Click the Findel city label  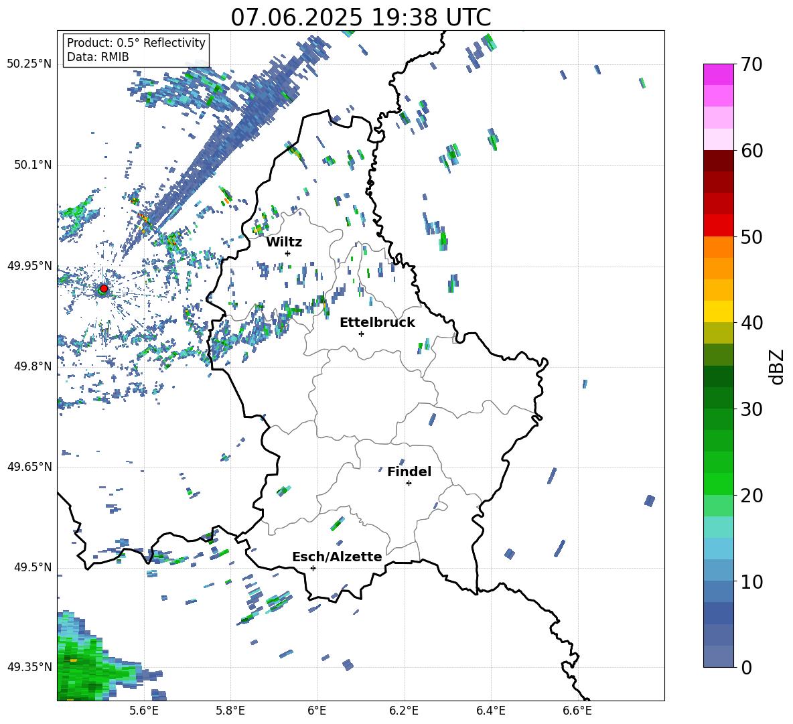coord(409,472)
